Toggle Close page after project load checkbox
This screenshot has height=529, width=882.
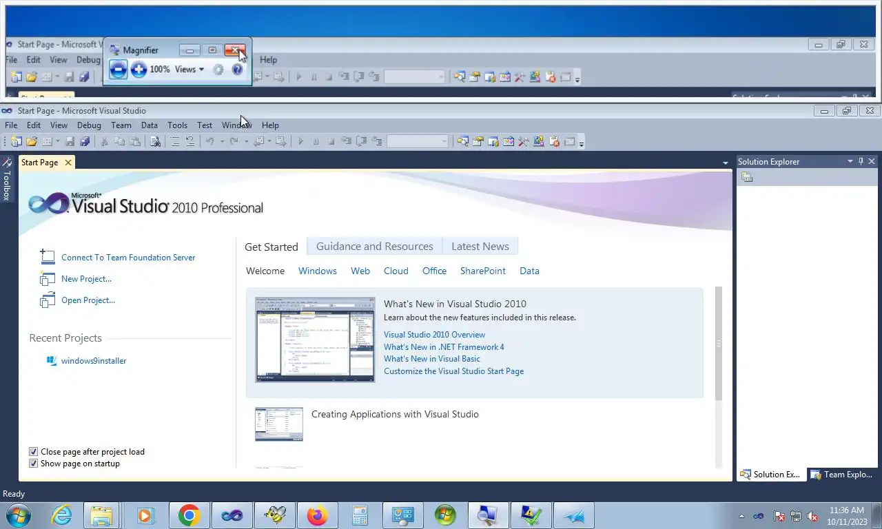coord(33,452)
